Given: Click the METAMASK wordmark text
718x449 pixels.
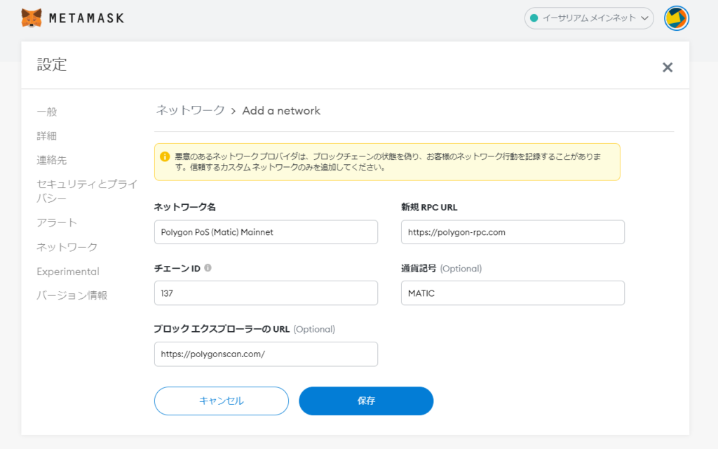Looking at the screenshot, I should point(86,18).
